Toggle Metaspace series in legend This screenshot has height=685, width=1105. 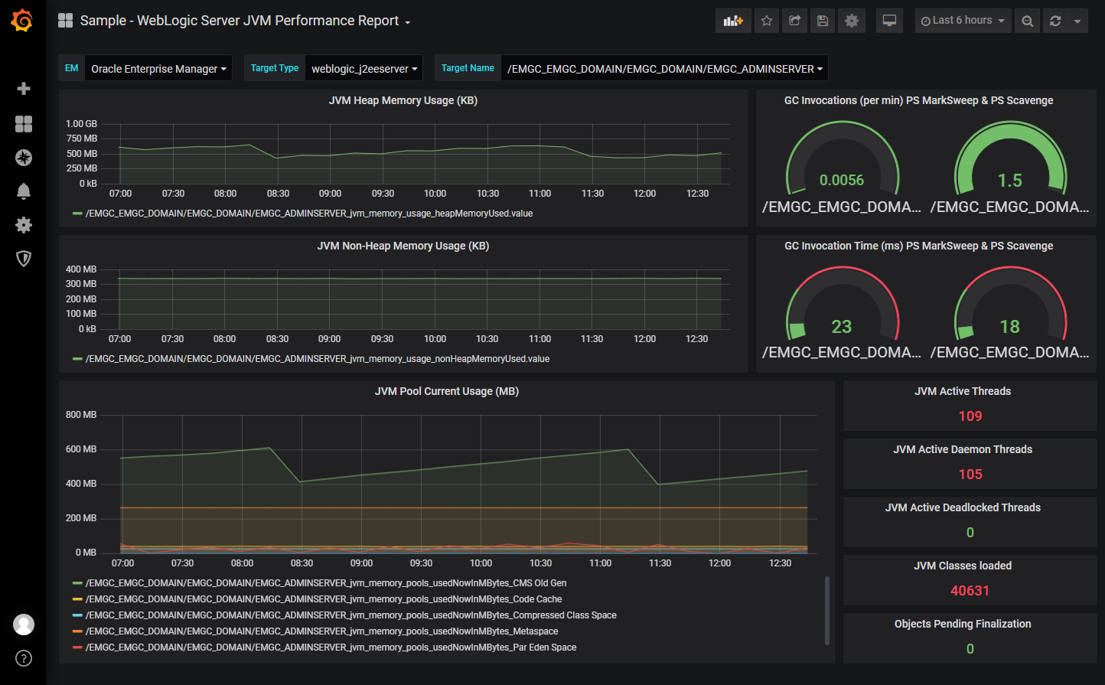[x=321, y=631]
